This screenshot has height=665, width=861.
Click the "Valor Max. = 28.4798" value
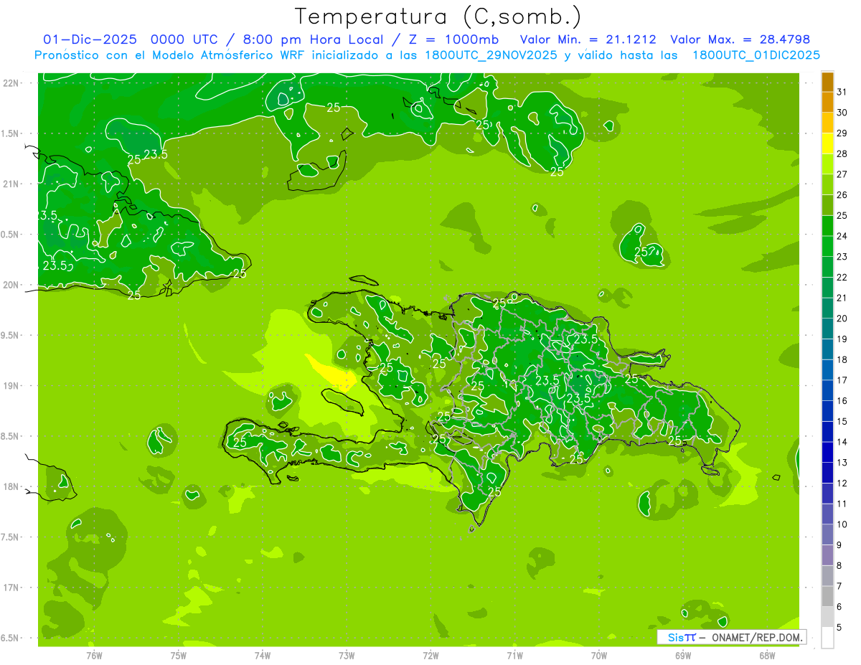tap(740, 39)
